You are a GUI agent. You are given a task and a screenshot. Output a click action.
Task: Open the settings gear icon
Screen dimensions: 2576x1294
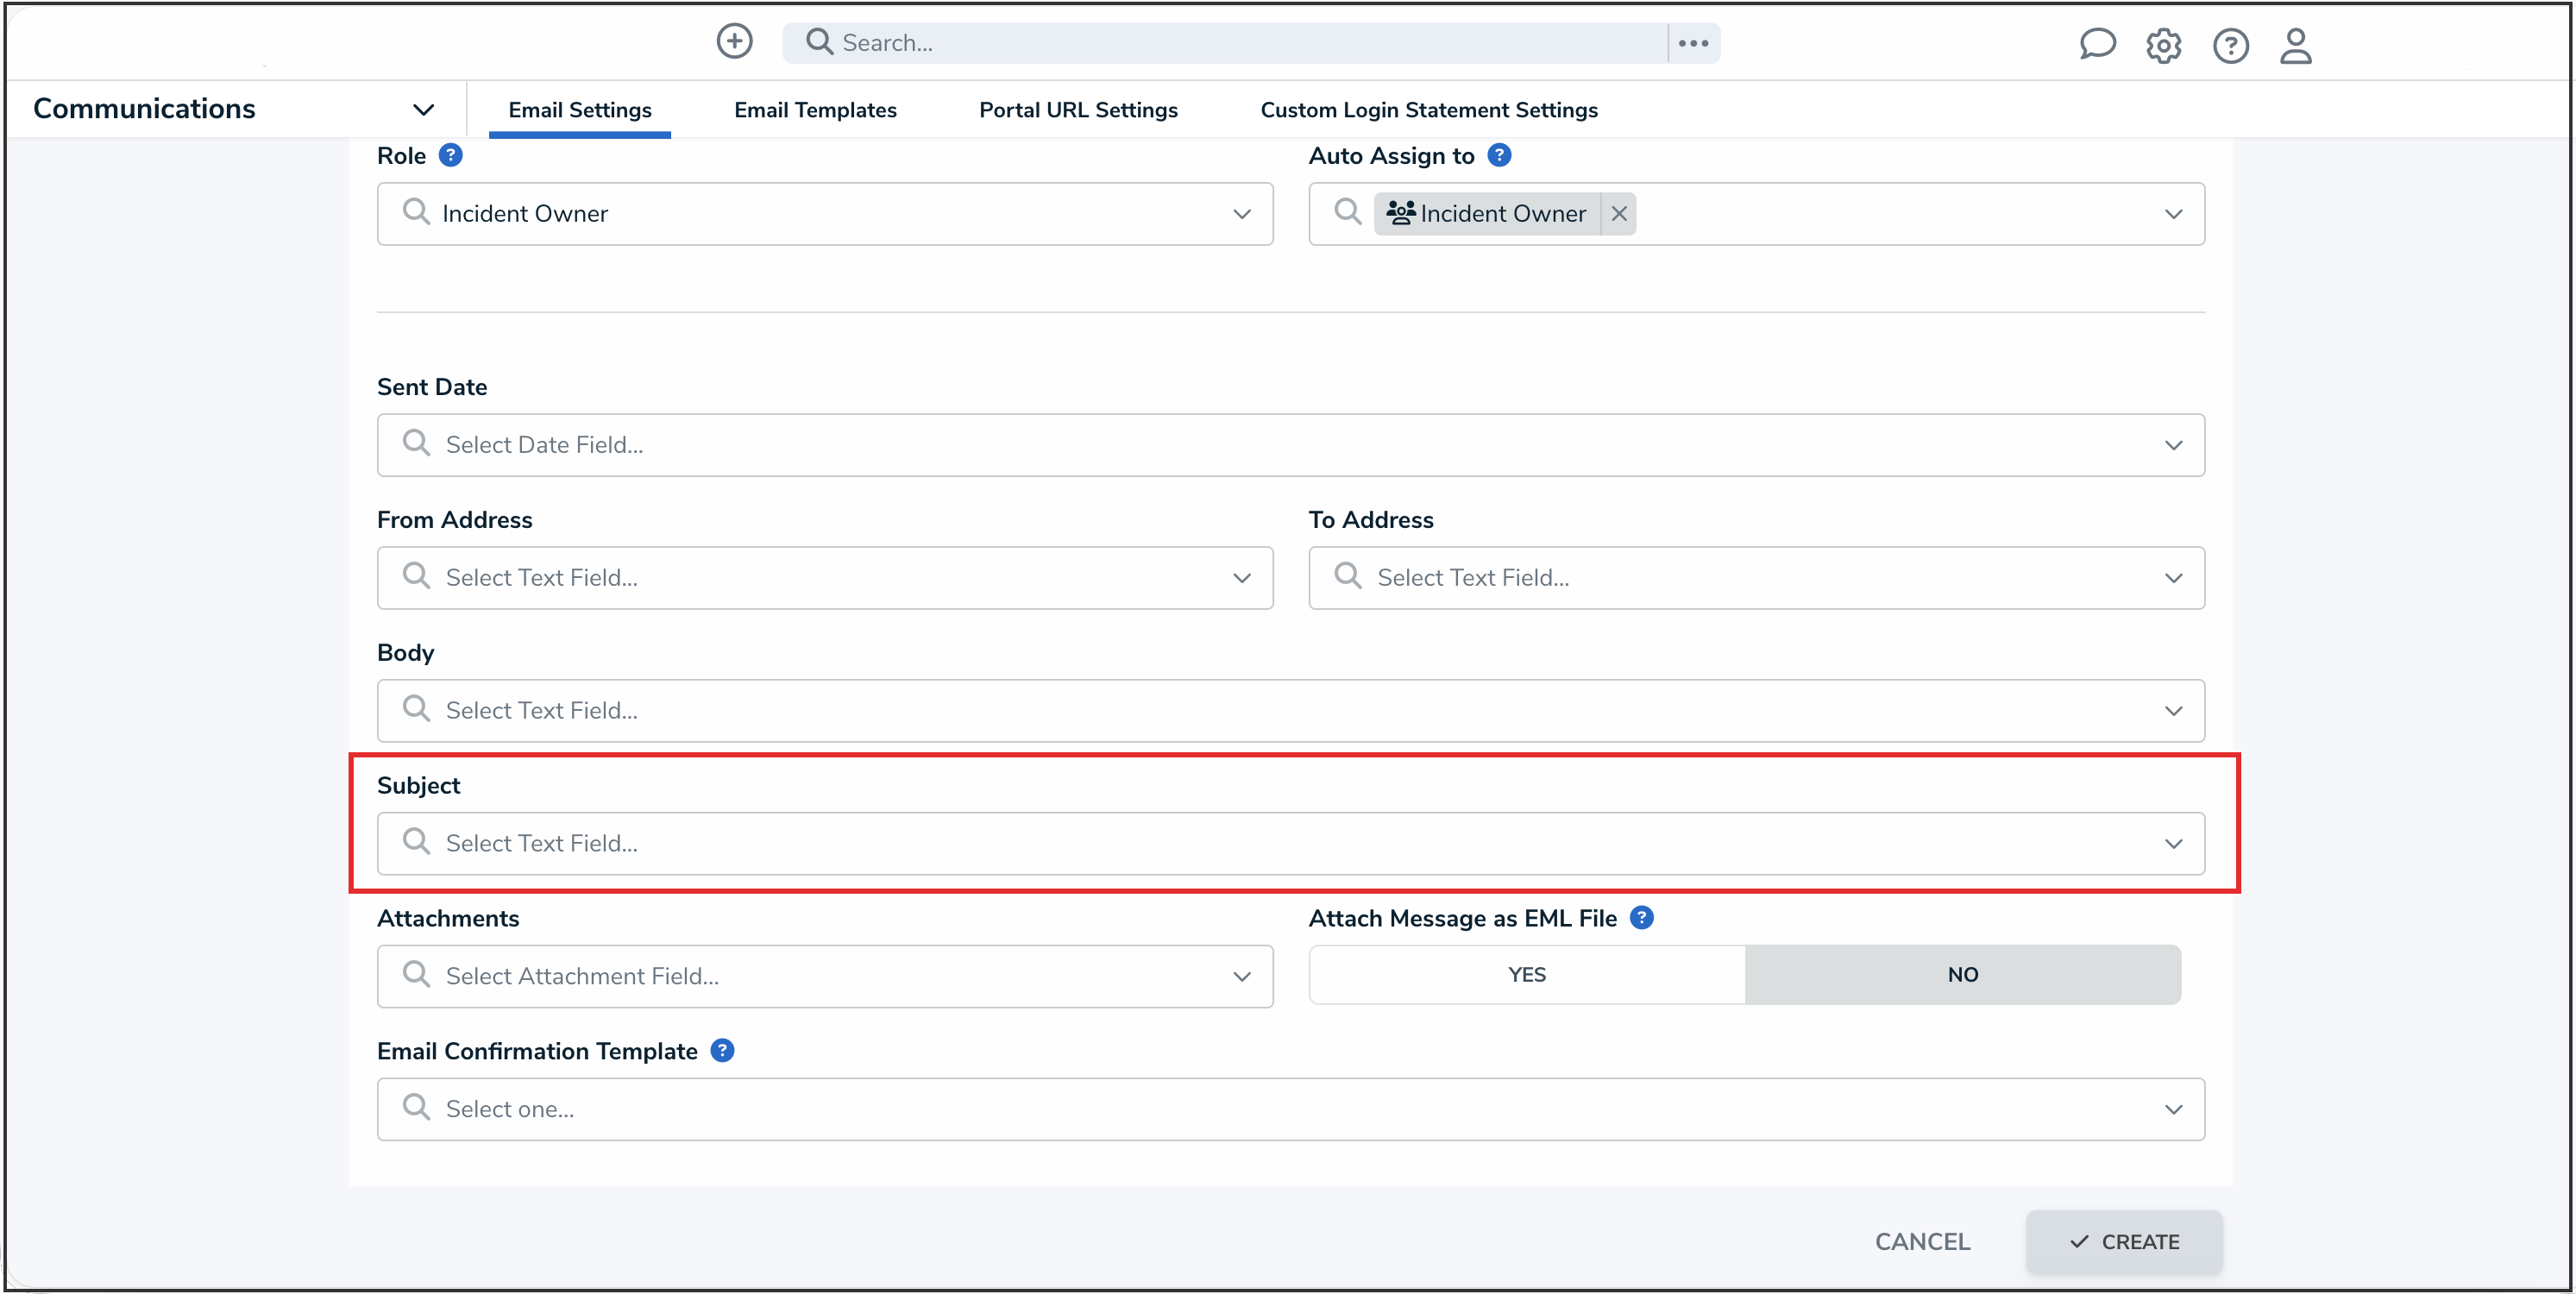[2164, 45]
